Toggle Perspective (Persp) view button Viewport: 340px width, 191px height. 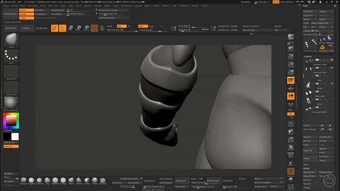click(291, 80)
